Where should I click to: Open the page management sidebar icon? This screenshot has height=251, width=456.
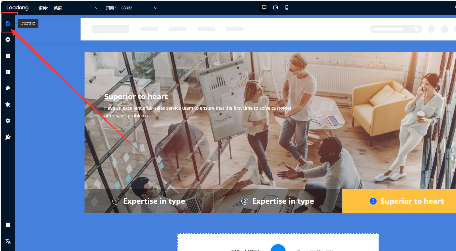(8, 23)
